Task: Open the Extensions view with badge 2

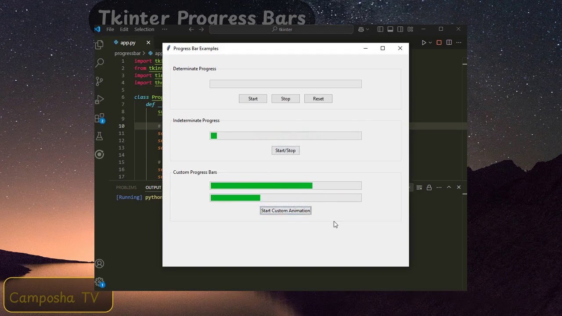Action: click(100, 118)
